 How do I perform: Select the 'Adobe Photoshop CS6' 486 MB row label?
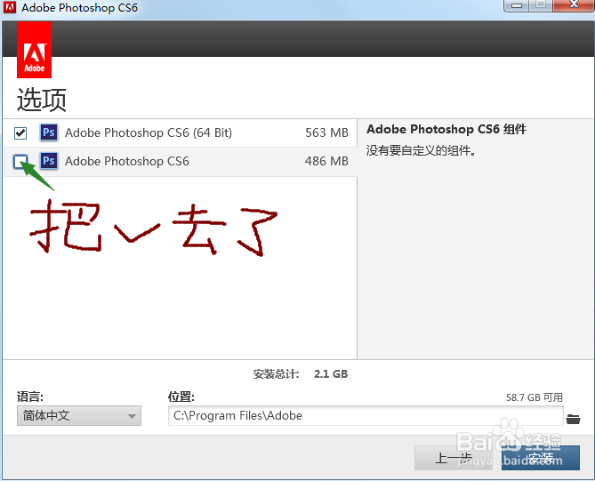pyautogui.click(x=127, y=161)
